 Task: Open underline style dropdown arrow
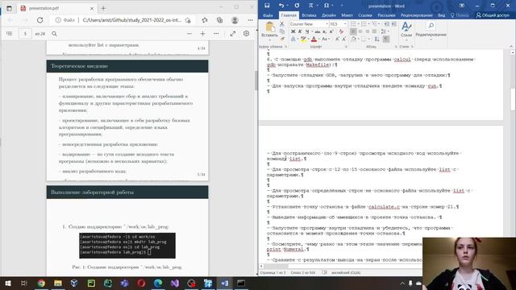(x=311, y=31)
